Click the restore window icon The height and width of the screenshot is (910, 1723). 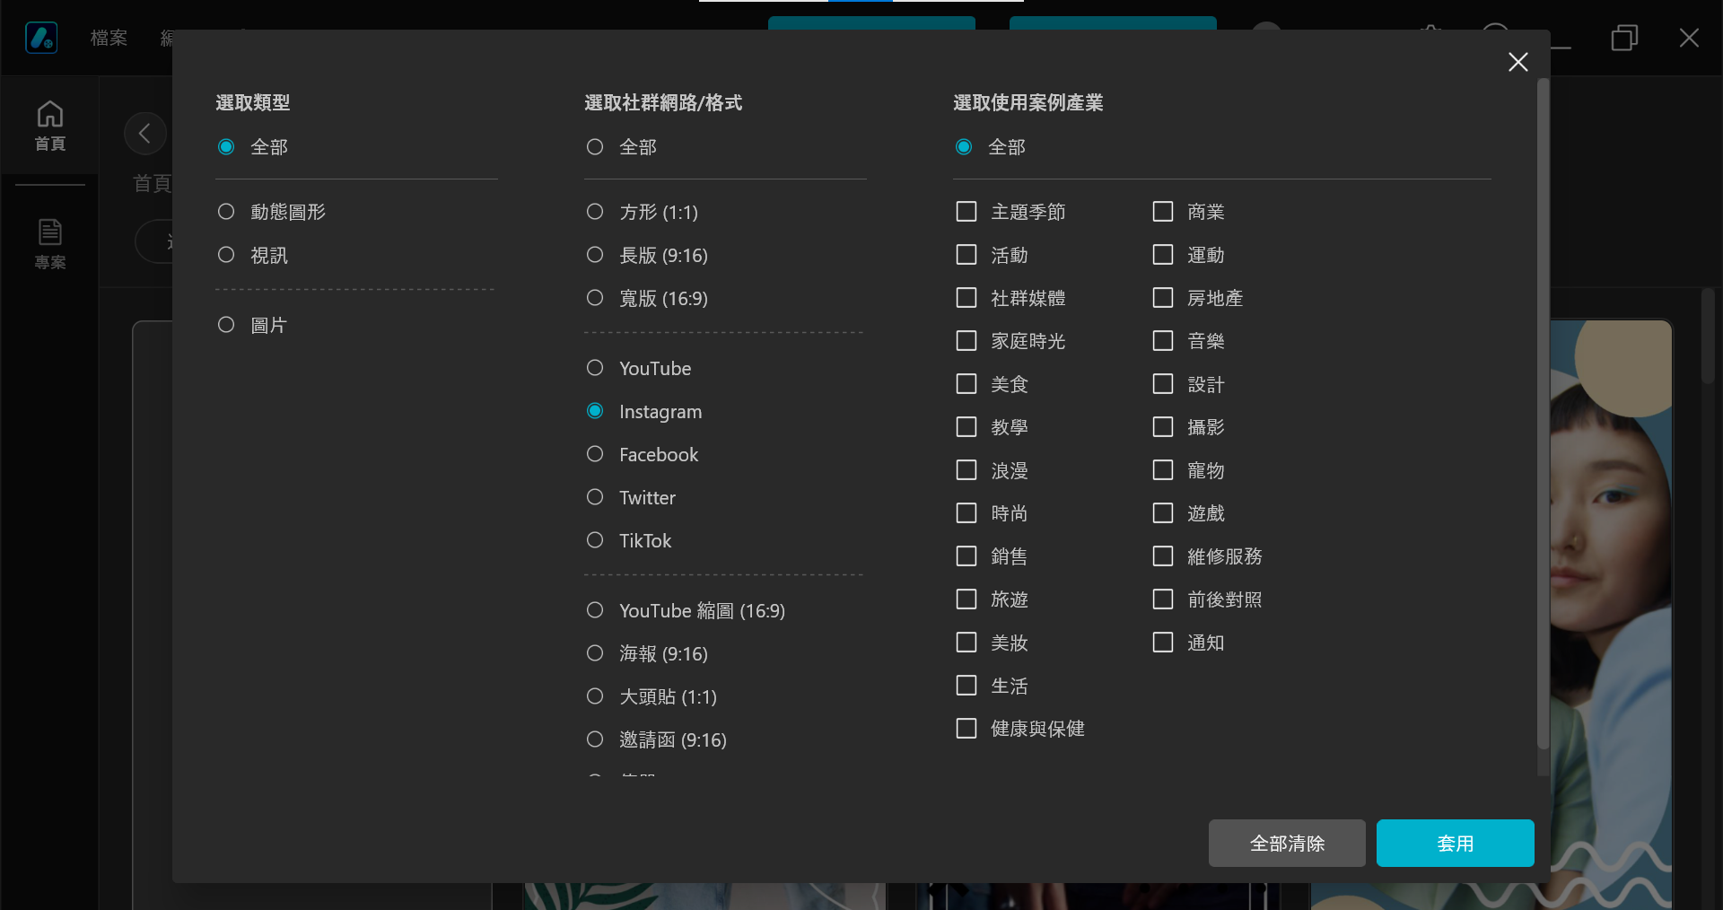[1623, 38]
